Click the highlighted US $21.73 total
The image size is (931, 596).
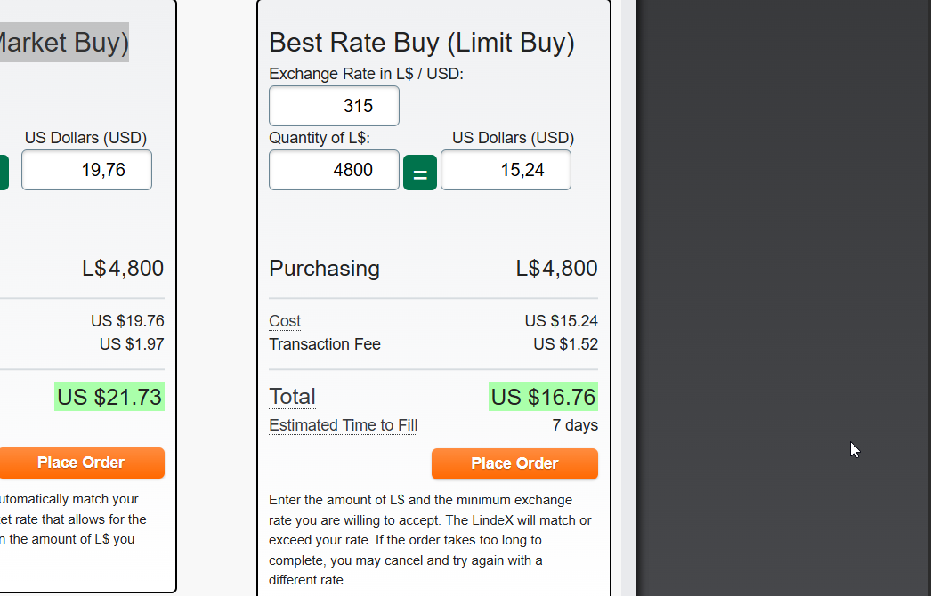109,397
